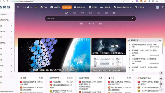Click the gamepad 一键游戏 nav item
This screenshot has height=93, width=165.
coord(105,7)
